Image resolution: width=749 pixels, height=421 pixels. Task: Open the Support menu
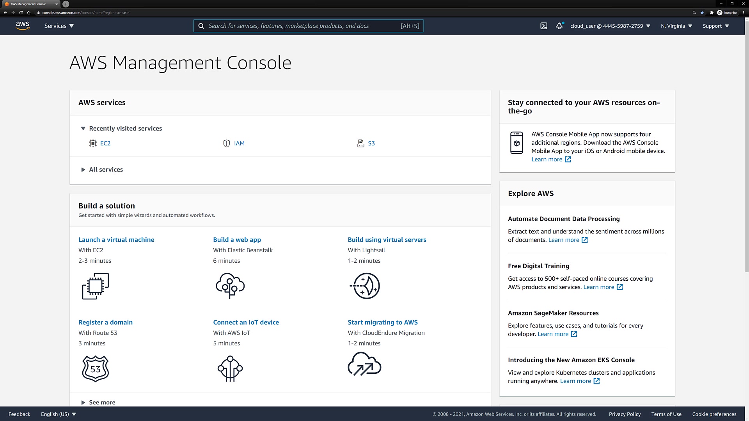pos(716,26)
